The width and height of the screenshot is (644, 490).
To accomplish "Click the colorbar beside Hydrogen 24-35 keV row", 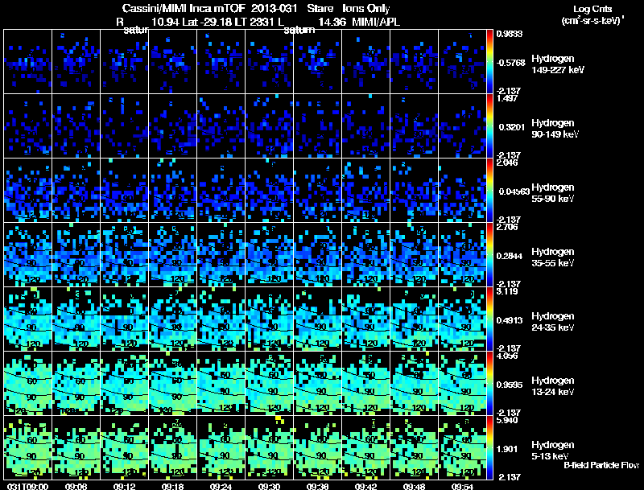I will (x=489, y=319).
